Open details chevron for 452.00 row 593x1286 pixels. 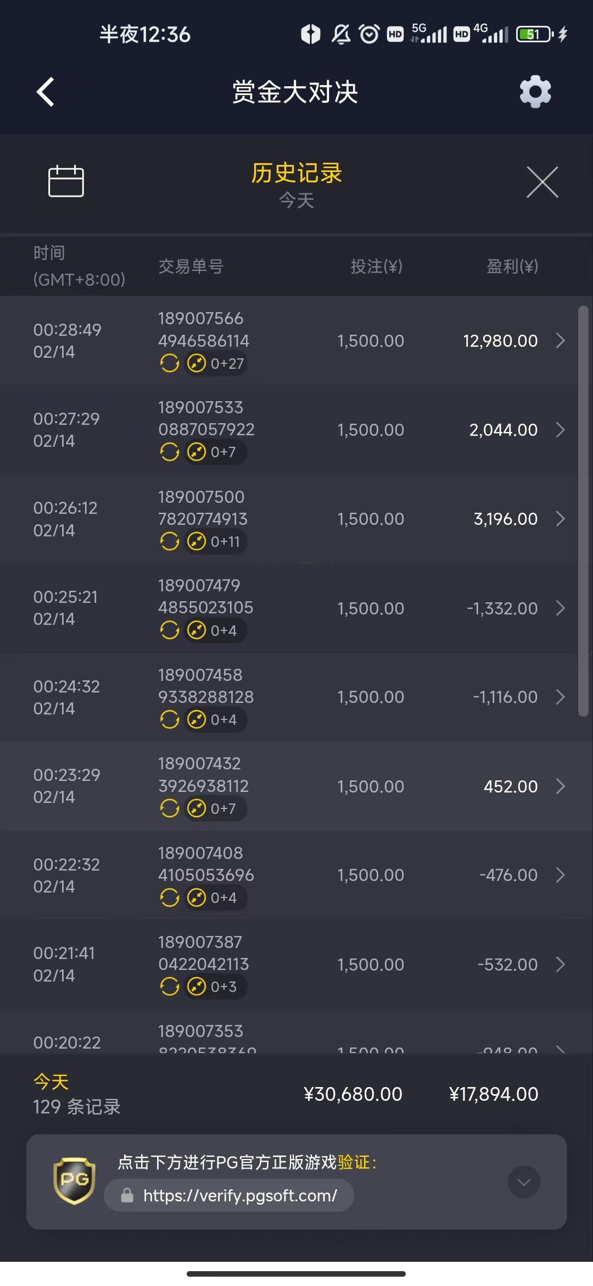point(560,786)
